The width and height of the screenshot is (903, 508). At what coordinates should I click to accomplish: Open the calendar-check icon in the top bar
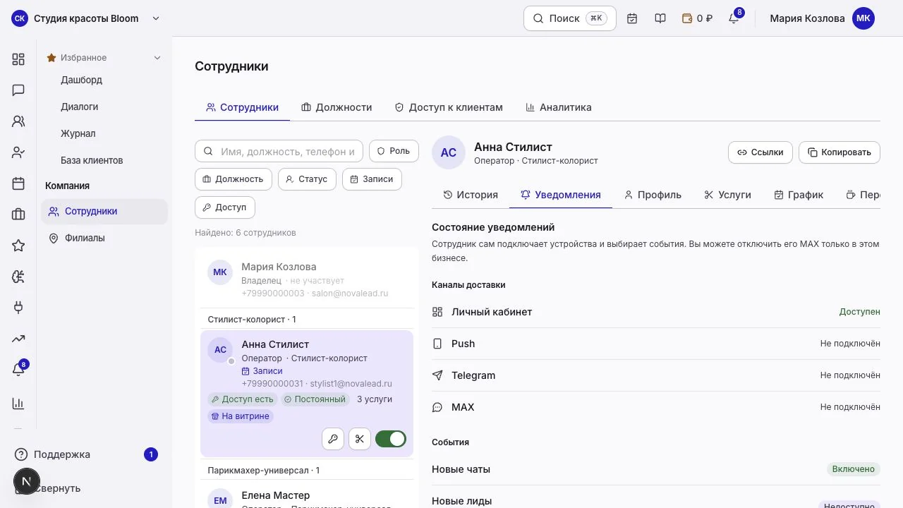632,18
